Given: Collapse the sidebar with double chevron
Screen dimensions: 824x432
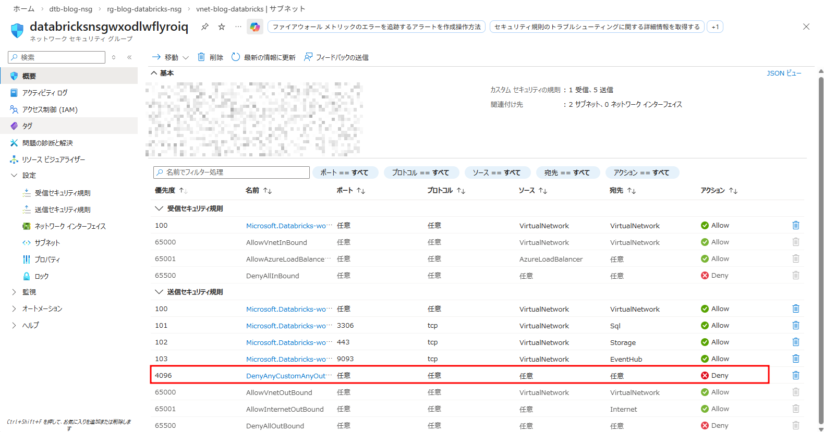Looking at the screenshot, I should tap(129, 57).
